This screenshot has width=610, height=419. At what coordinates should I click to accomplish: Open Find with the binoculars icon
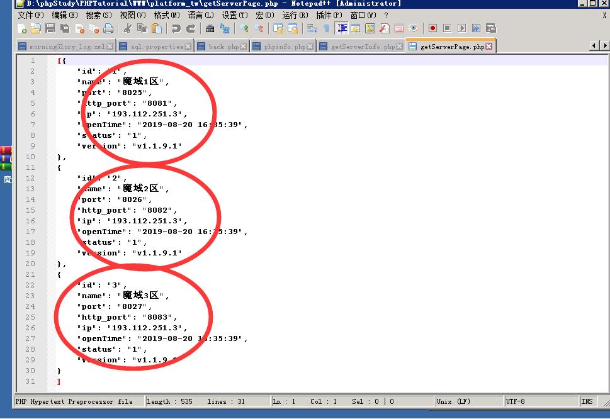point(210,28)
